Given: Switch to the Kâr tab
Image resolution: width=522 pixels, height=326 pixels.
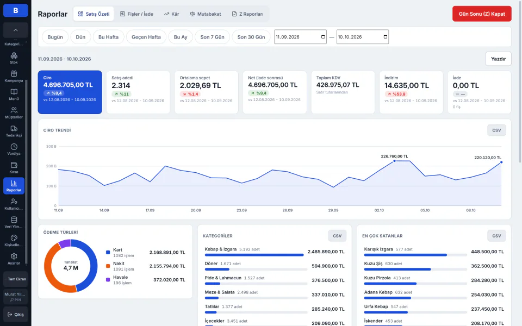Looking at the screenshot, I should pyautogui.click(x=171, y=14).
